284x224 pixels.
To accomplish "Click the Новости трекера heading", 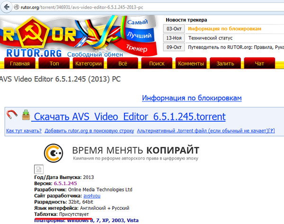I will click(186, 20).
